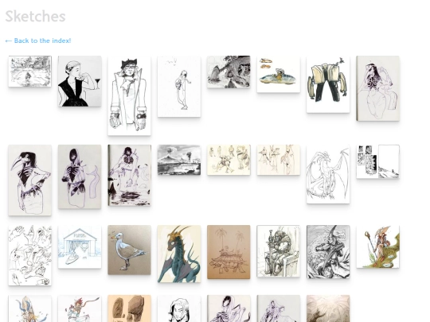430x322 pixels.
Task: Open the seagull drawing thumbnail
Action: [129, 250]
